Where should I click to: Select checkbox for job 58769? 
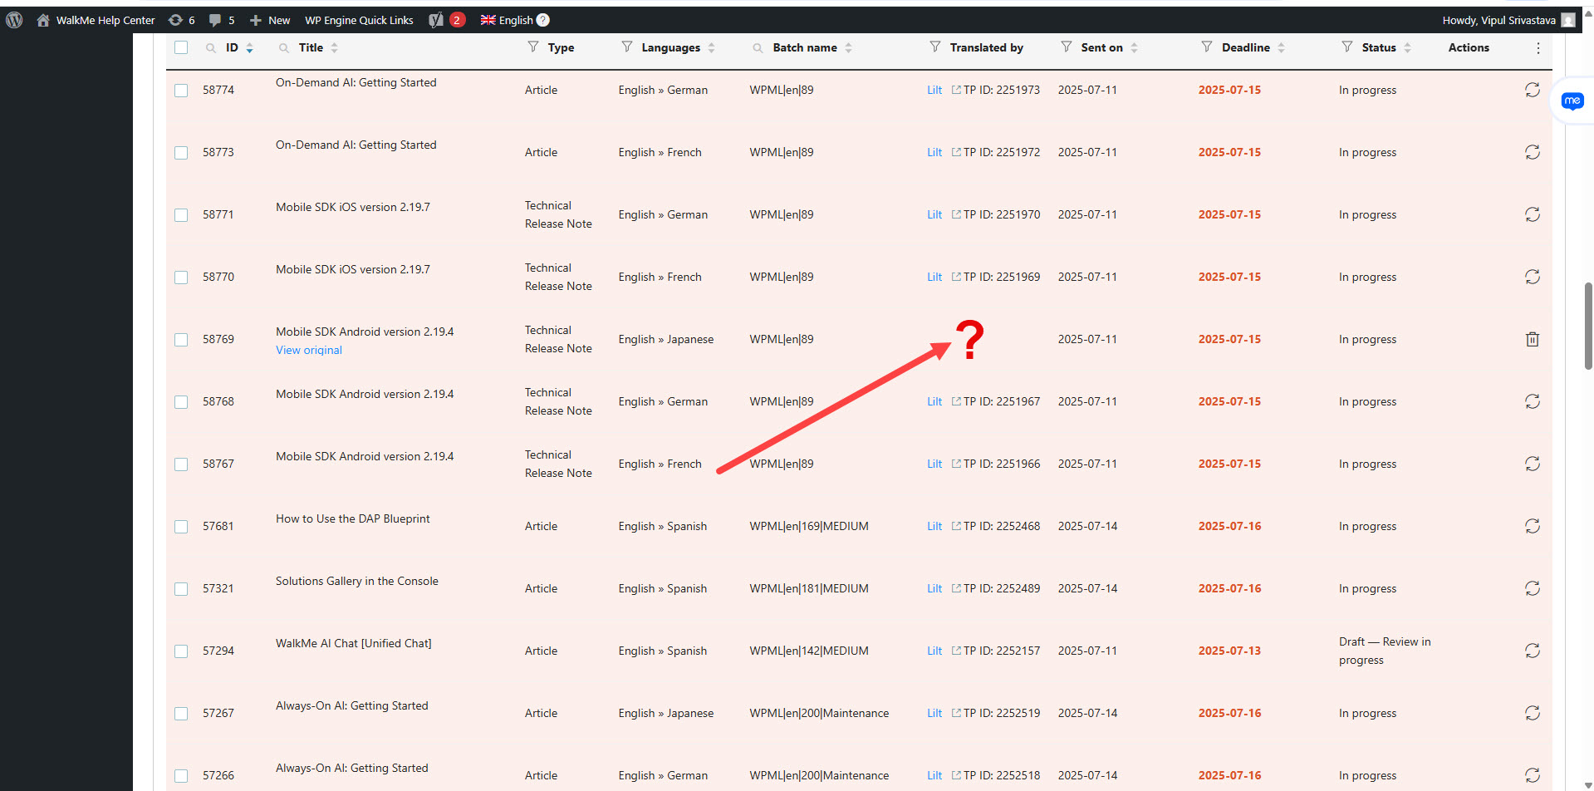tap(181, 339)
